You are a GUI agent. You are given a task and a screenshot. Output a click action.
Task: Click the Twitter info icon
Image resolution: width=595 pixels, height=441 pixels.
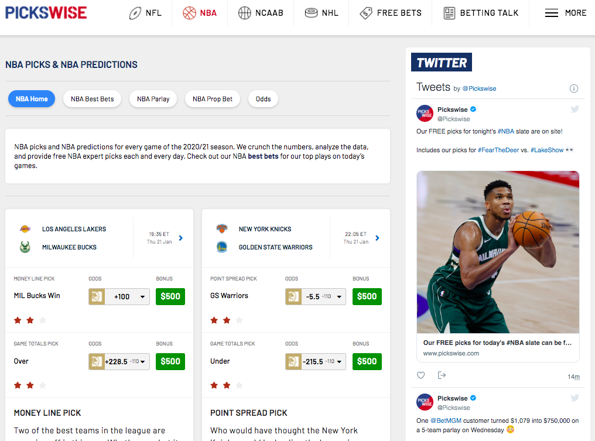tap(573, 88)
